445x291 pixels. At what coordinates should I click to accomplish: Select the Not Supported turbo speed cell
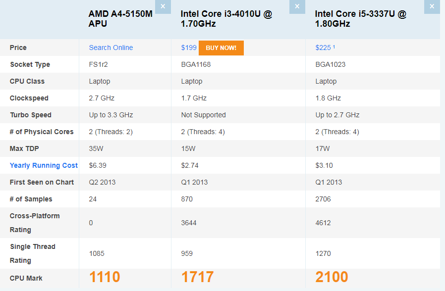(x=203, y=115)
